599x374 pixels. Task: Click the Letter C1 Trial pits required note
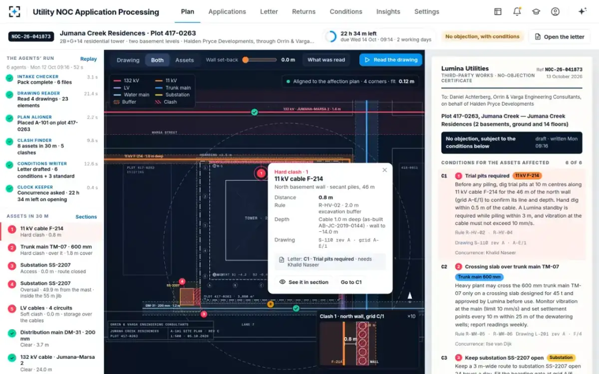(x=330, y=262)
